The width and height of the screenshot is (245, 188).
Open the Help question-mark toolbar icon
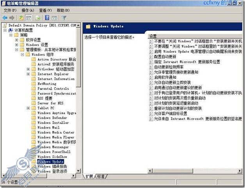[47, 18]
